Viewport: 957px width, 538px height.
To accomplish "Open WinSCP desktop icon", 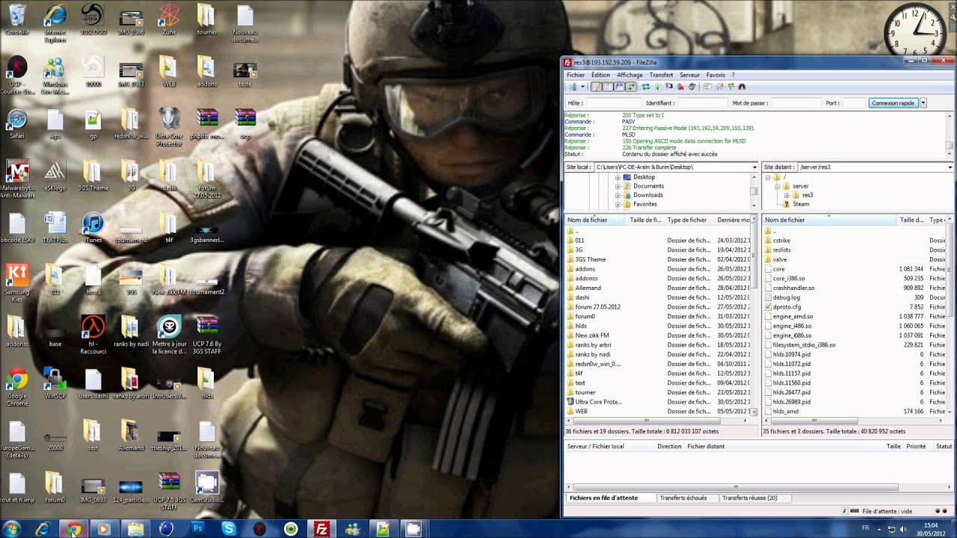I will [55, 383].
